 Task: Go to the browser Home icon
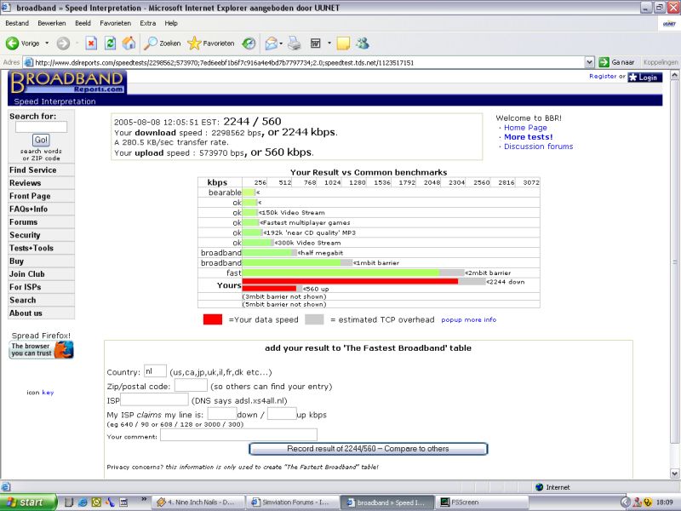(129, 43)
